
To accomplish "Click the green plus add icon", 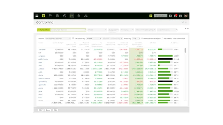I will [x=151, y=16].
